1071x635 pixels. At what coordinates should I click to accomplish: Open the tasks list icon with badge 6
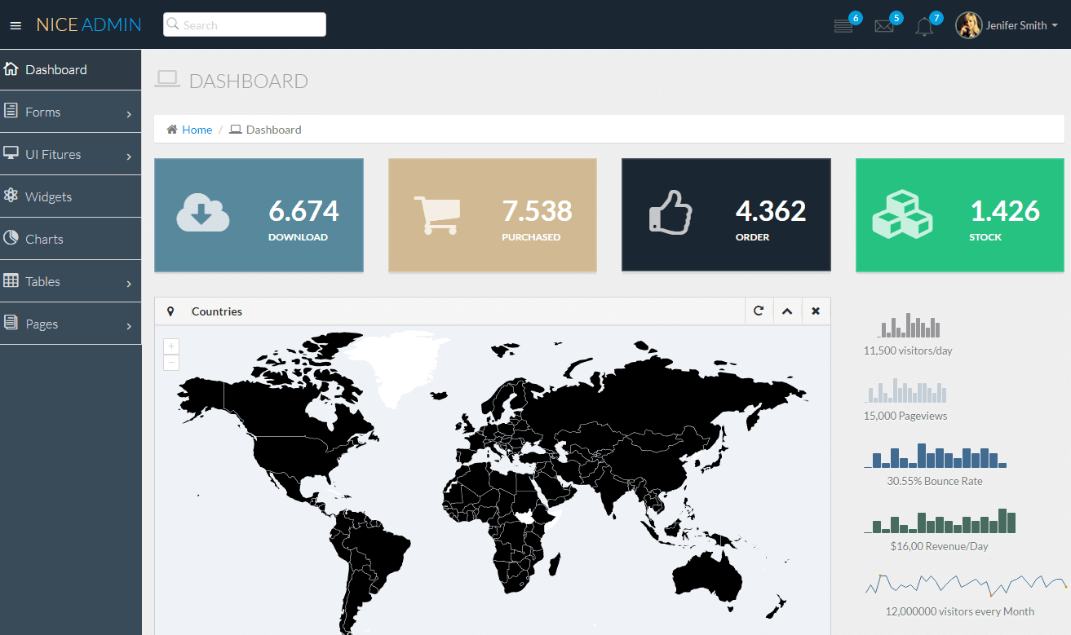tap(843, 26)
